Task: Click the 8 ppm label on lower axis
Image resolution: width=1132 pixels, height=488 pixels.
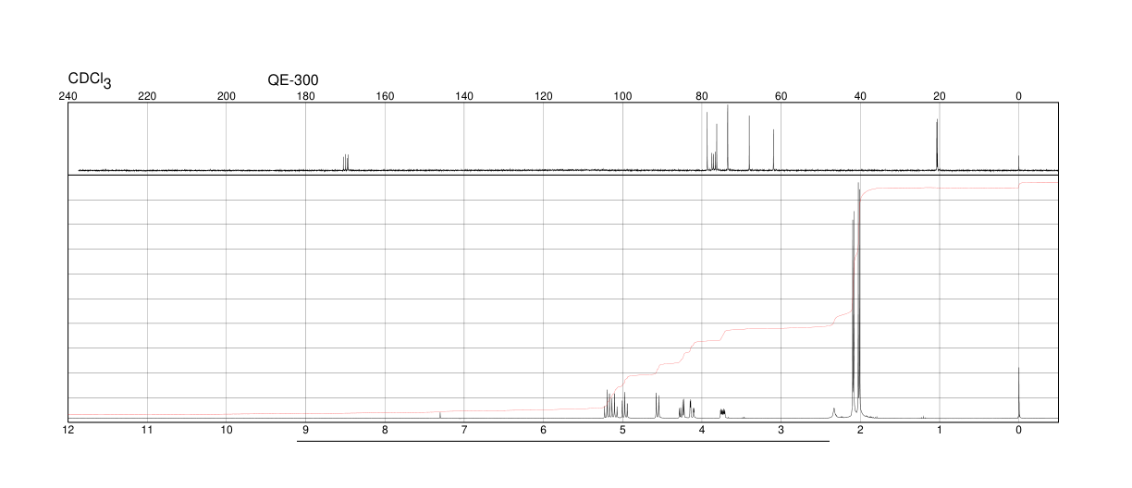Action: [385, 430]
